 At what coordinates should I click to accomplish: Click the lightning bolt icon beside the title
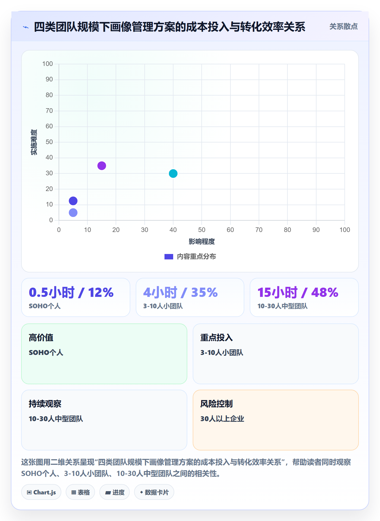pos(26,27)
